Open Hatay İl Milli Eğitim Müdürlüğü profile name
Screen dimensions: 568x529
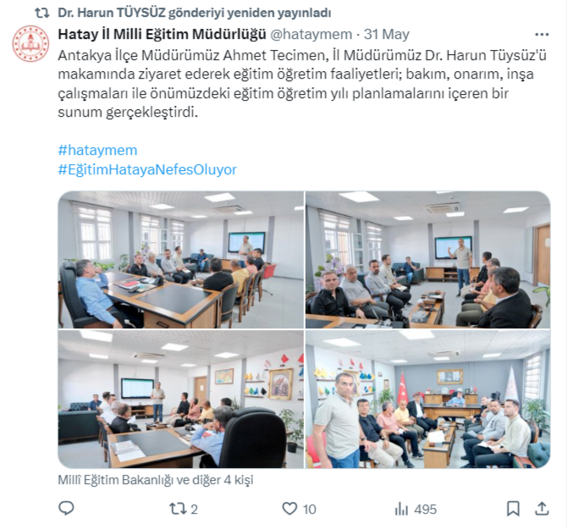click(162, 35)
